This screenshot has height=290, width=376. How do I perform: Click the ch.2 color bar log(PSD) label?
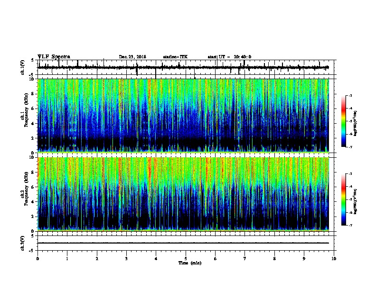pos(355,202)
